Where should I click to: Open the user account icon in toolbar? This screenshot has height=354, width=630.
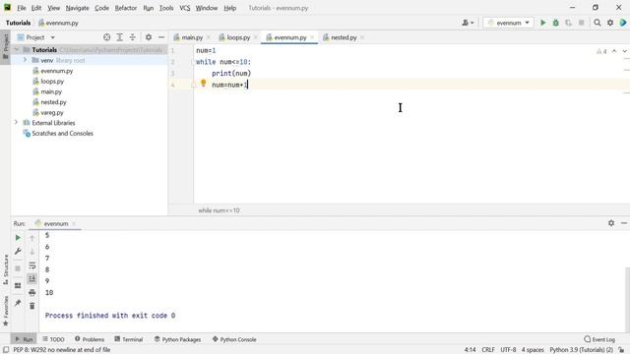pyautogui.click(x=468, y=23)
